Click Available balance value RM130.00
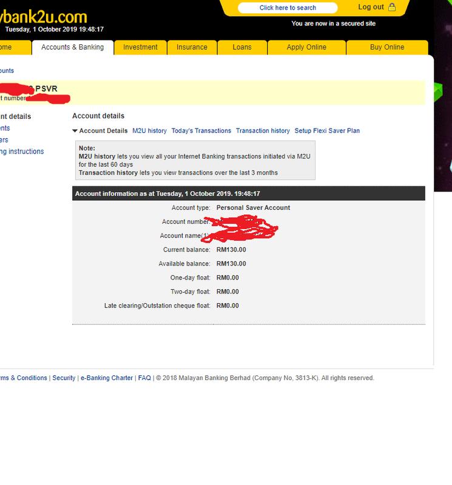Viewport: 452px width, 485px height. [231, 264]
